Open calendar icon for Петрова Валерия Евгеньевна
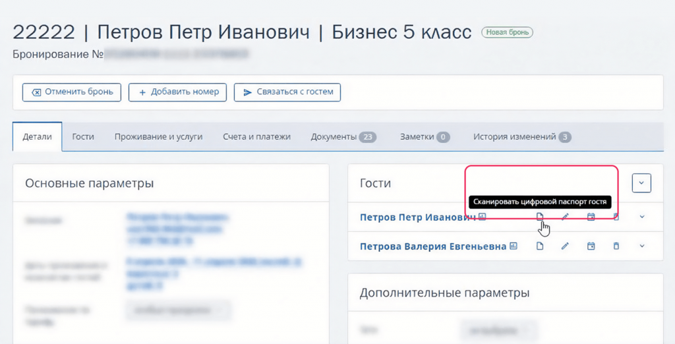This screenshot has height=344, width=675. 591,246
